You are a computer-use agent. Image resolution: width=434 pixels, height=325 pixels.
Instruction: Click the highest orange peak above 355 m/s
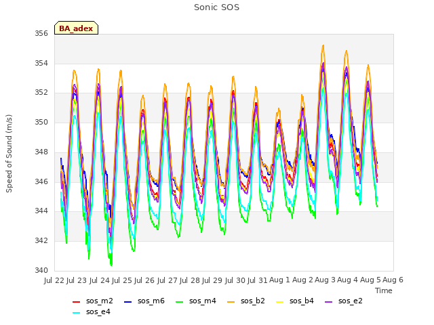point(323,45)
